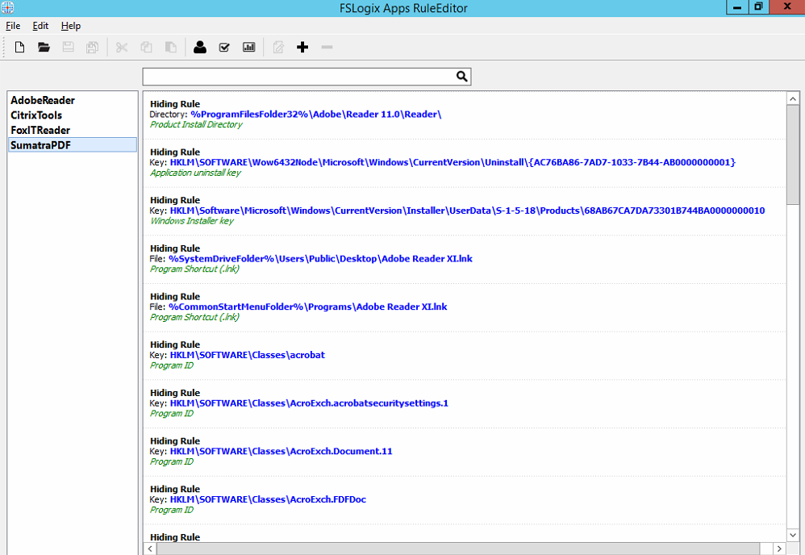The height and width of the screenshot is (555, 805).
Task: Click the Save All toolbar icon
Action: click(93, 48)
